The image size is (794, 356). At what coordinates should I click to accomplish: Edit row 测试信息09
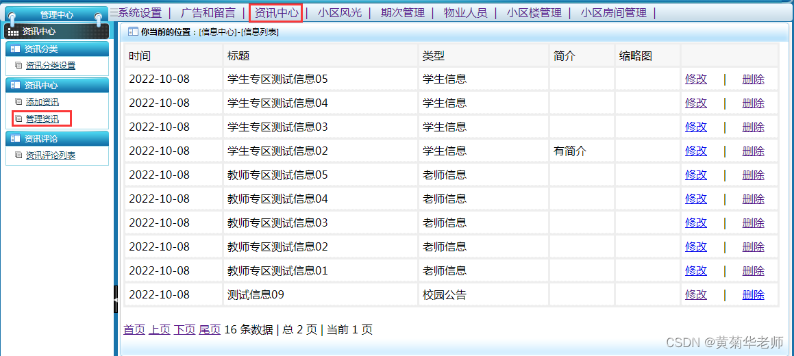coord(696,294)
